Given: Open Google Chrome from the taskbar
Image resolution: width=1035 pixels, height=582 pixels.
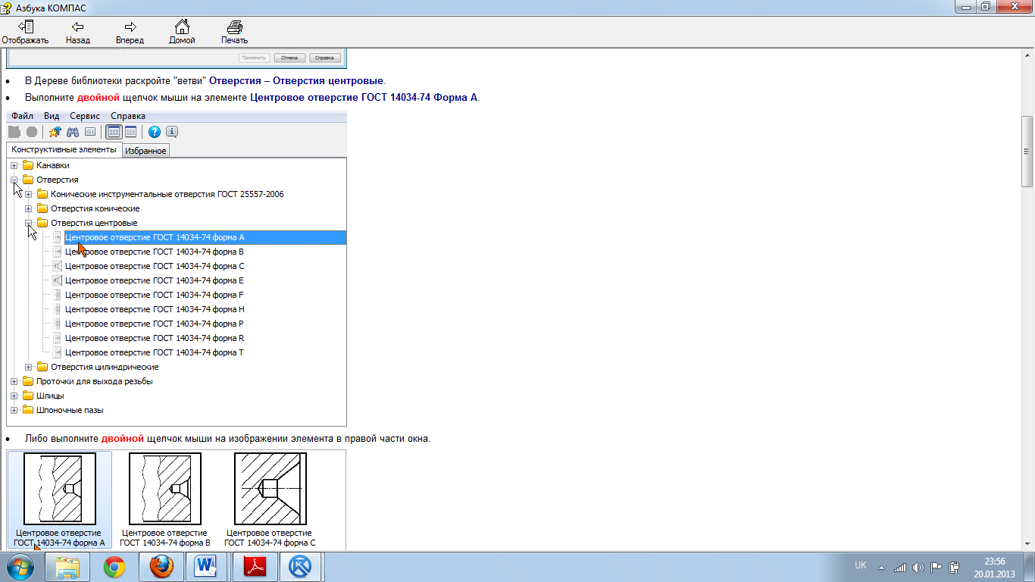Looking at the screenshot, I should [x=114, y=567].
